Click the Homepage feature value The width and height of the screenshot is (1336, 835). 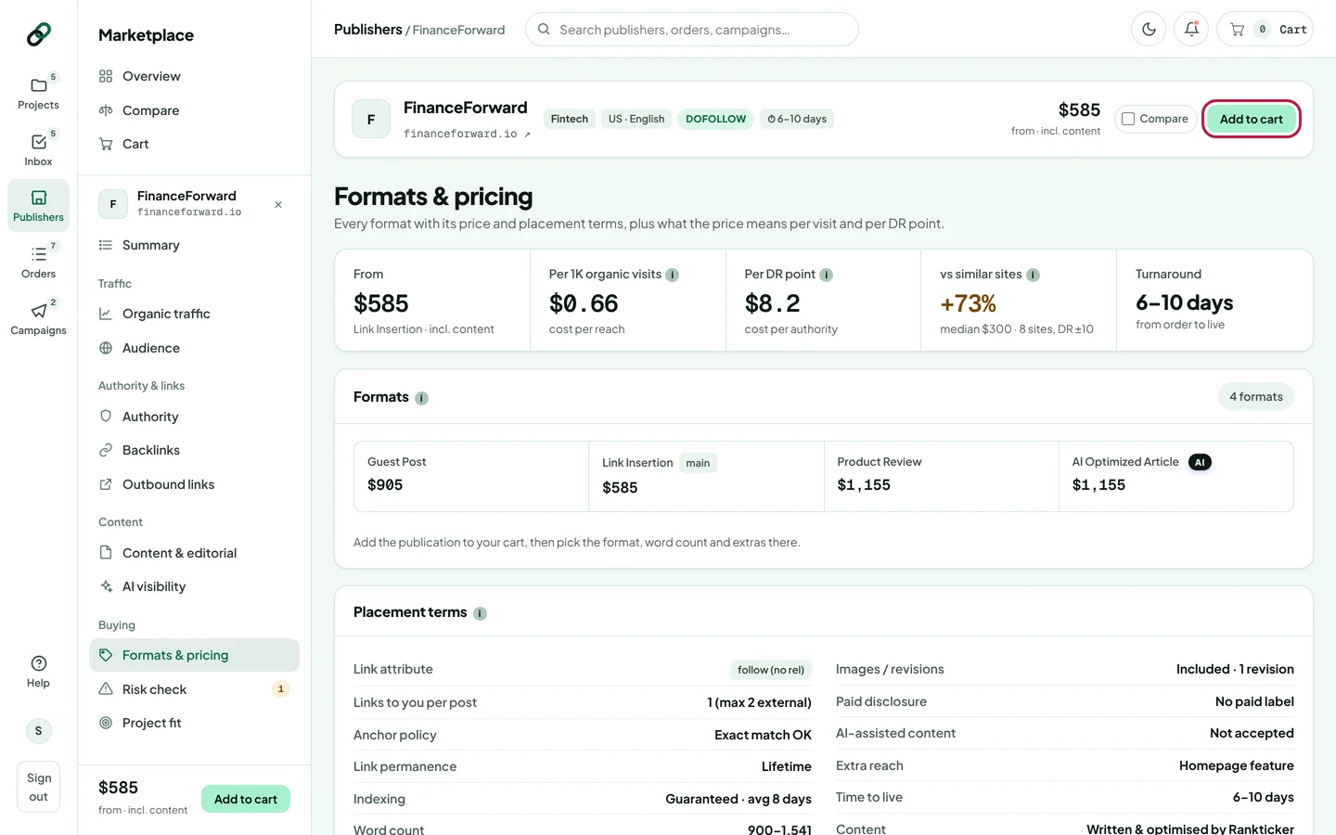tap(1236, 765)
